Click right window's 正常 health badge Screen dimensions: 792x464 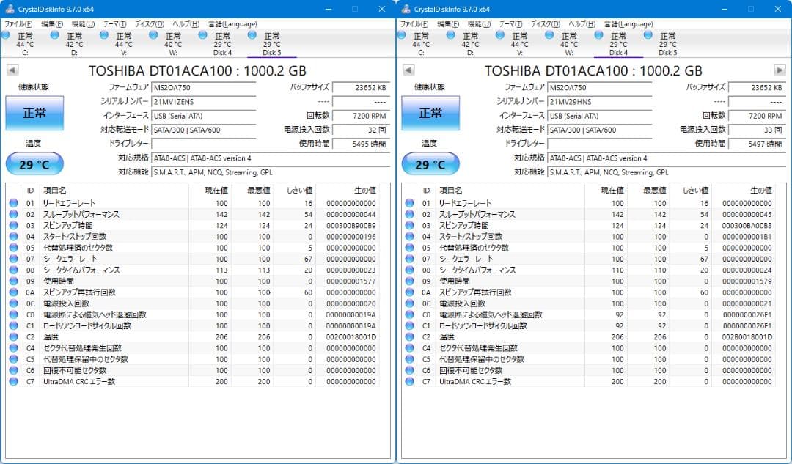[430, 114]
